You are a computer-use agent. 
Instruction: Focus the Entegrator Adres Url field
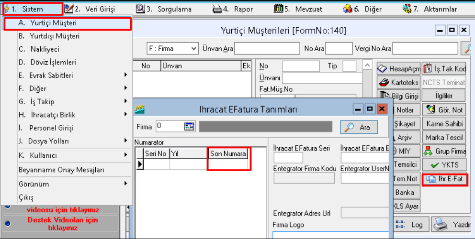365,213
